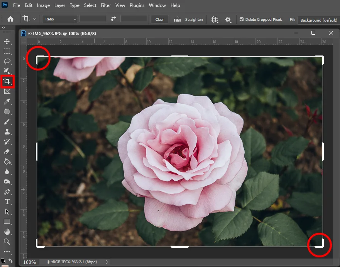The image size is (340, 267).
Task: Open the Filter menu
Action: pos(106,5)
